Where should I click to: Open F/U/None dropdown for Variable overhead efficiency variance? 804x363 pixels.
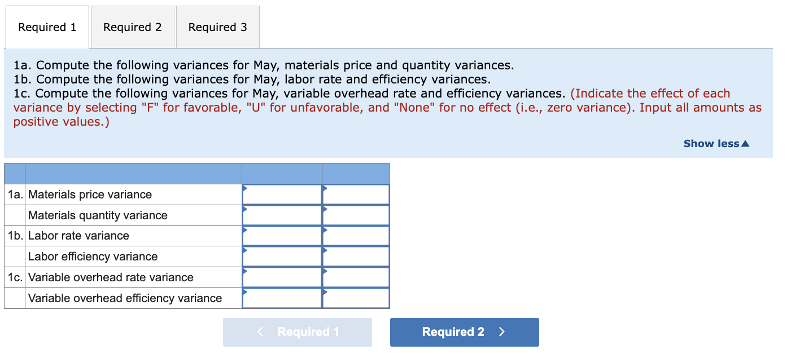[355, 298]
